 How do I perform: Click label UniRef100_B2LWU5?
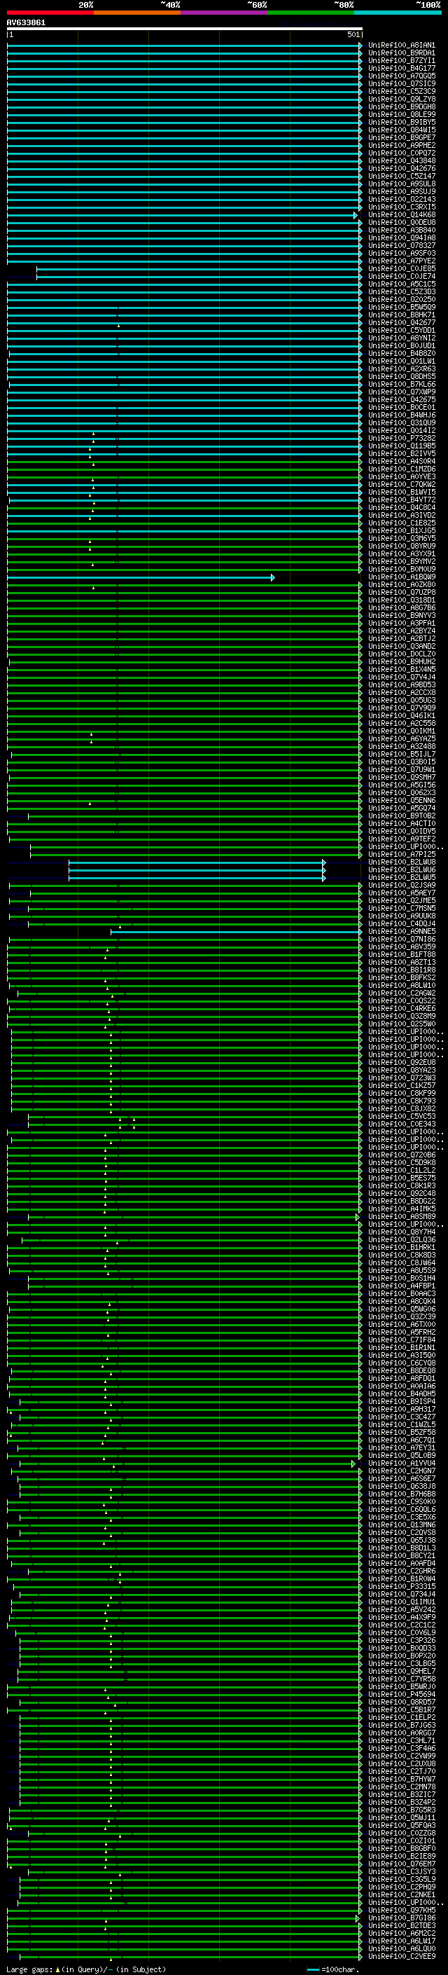coord(401,877)
